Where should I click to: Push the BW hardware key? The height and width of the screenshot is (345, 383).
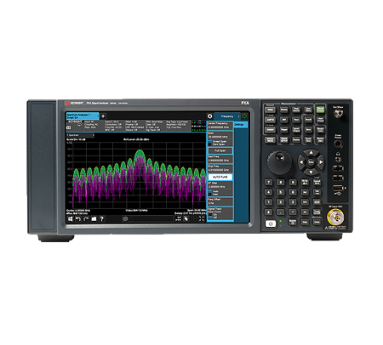284,120
